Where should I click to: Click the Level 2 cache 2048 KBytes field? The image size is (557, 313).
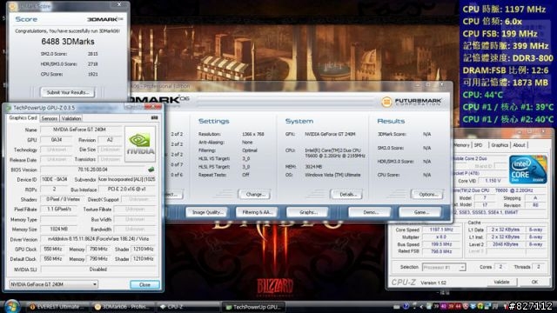[x=506, y=244]
